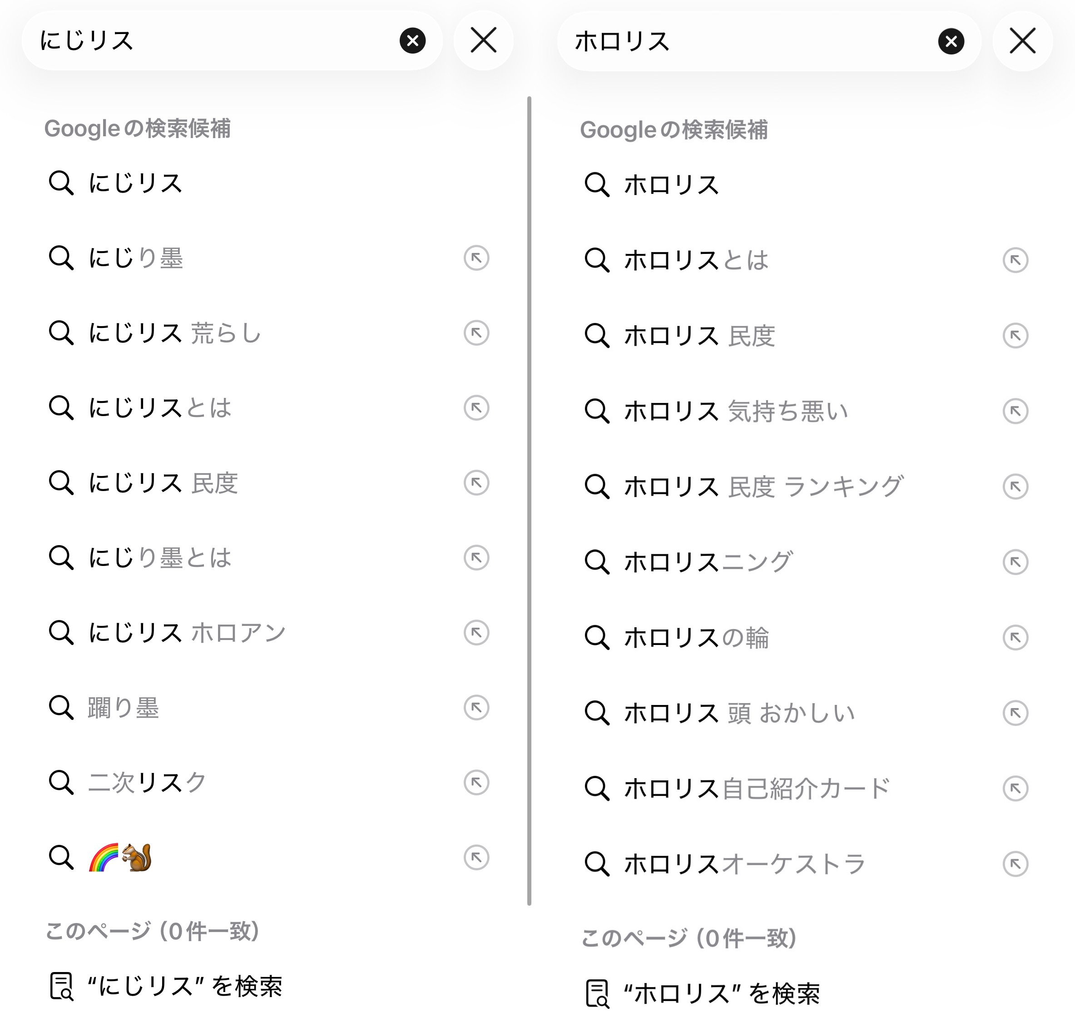Cancel the left にじリス search panel

click(x=483, y=40)
